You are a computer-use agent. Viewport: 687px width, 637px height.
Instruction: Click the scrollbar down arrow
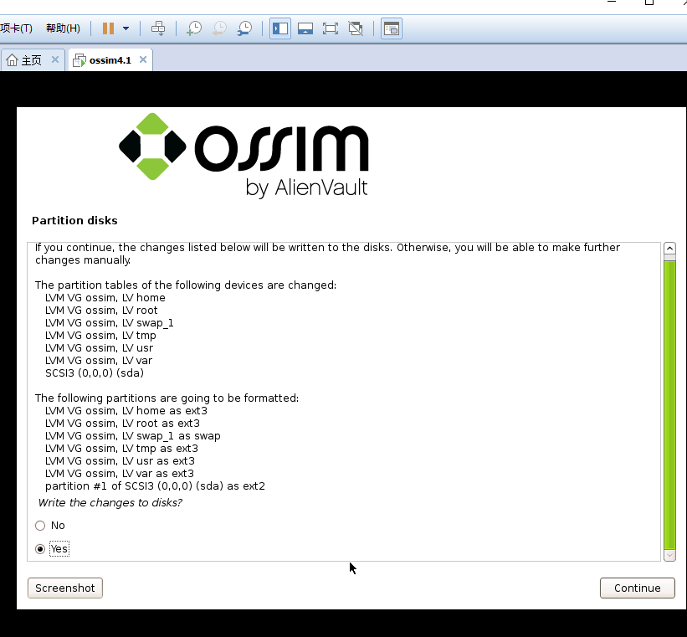tap(669, 555)
